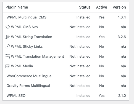The image size is (134, 104).
Task: Click the WPML SEO plugin name
Action: click(x=16, y=95)
